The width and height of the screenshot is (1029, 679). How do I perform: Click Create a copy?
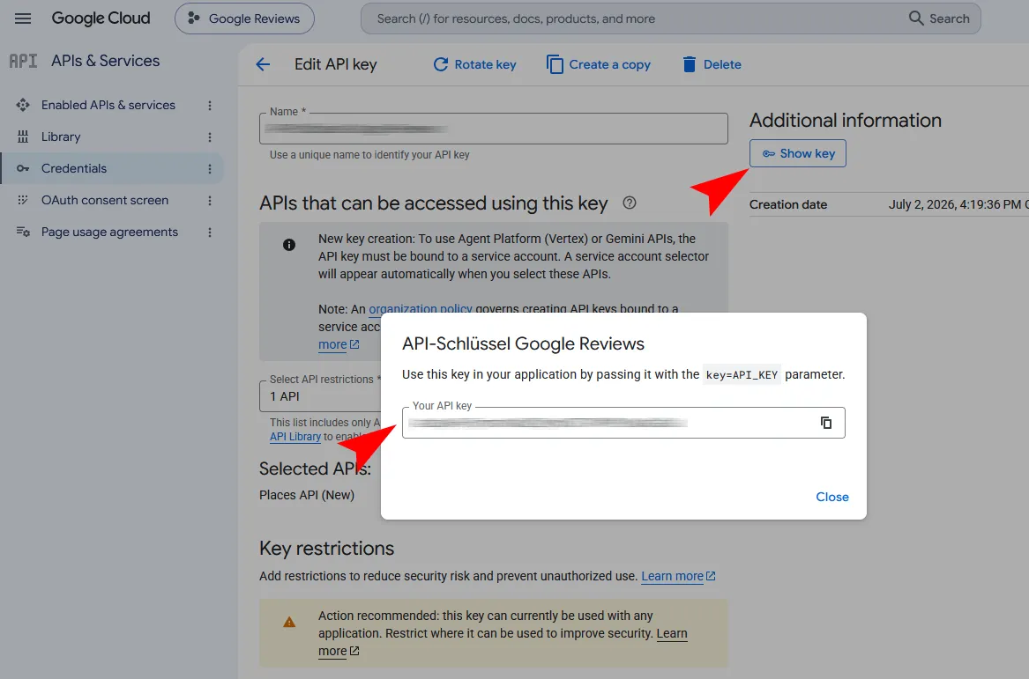[x=599, y=64]
